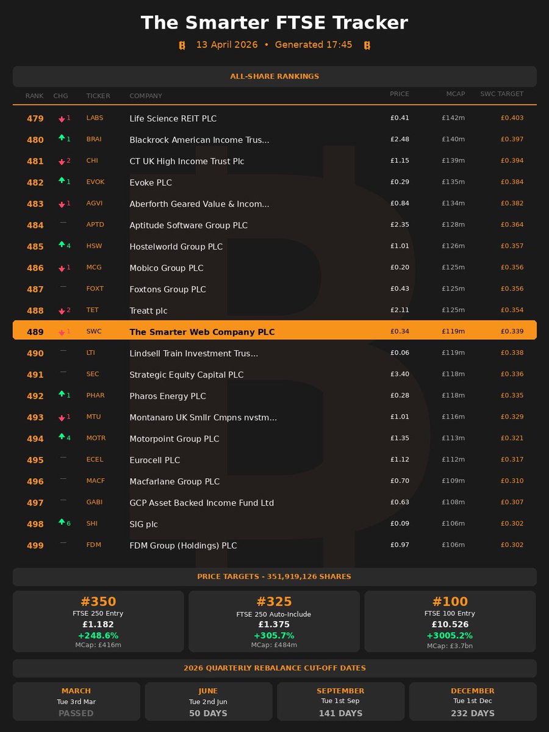
Task: Click the down arrow in highlighted SWC row
Action: [62, 332]
